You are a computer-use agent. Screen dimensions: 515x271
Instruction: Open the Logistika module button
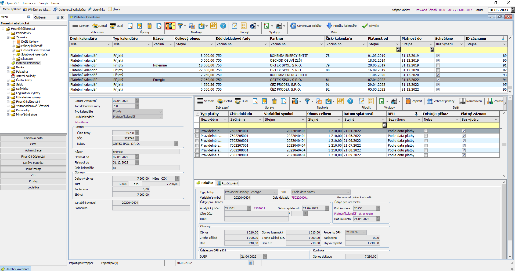coord(33,187)
